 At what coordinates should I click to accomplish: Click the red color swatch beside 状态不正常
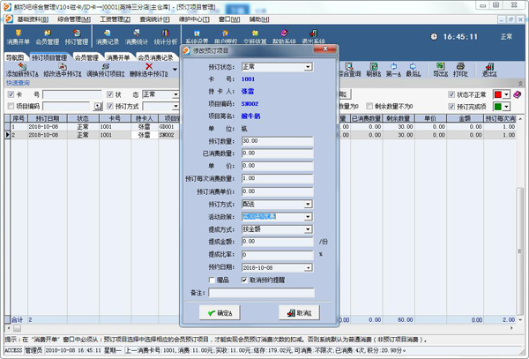point(497,94)
